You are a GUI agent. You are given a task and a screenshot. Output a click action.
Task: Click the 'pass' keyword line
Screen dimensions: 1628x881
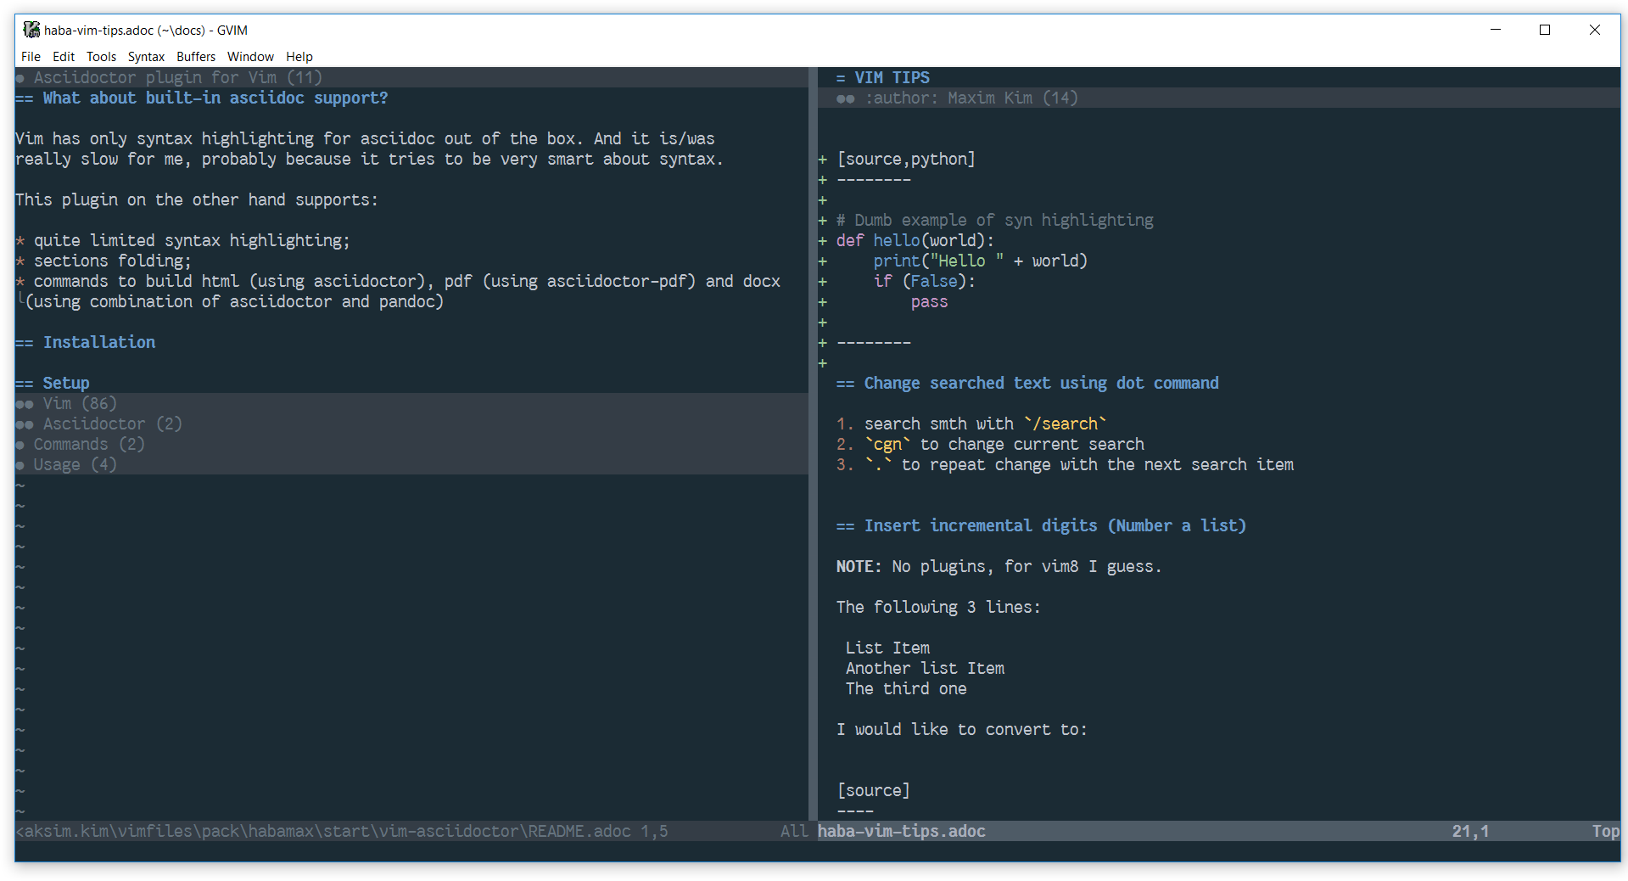(930, 301)
